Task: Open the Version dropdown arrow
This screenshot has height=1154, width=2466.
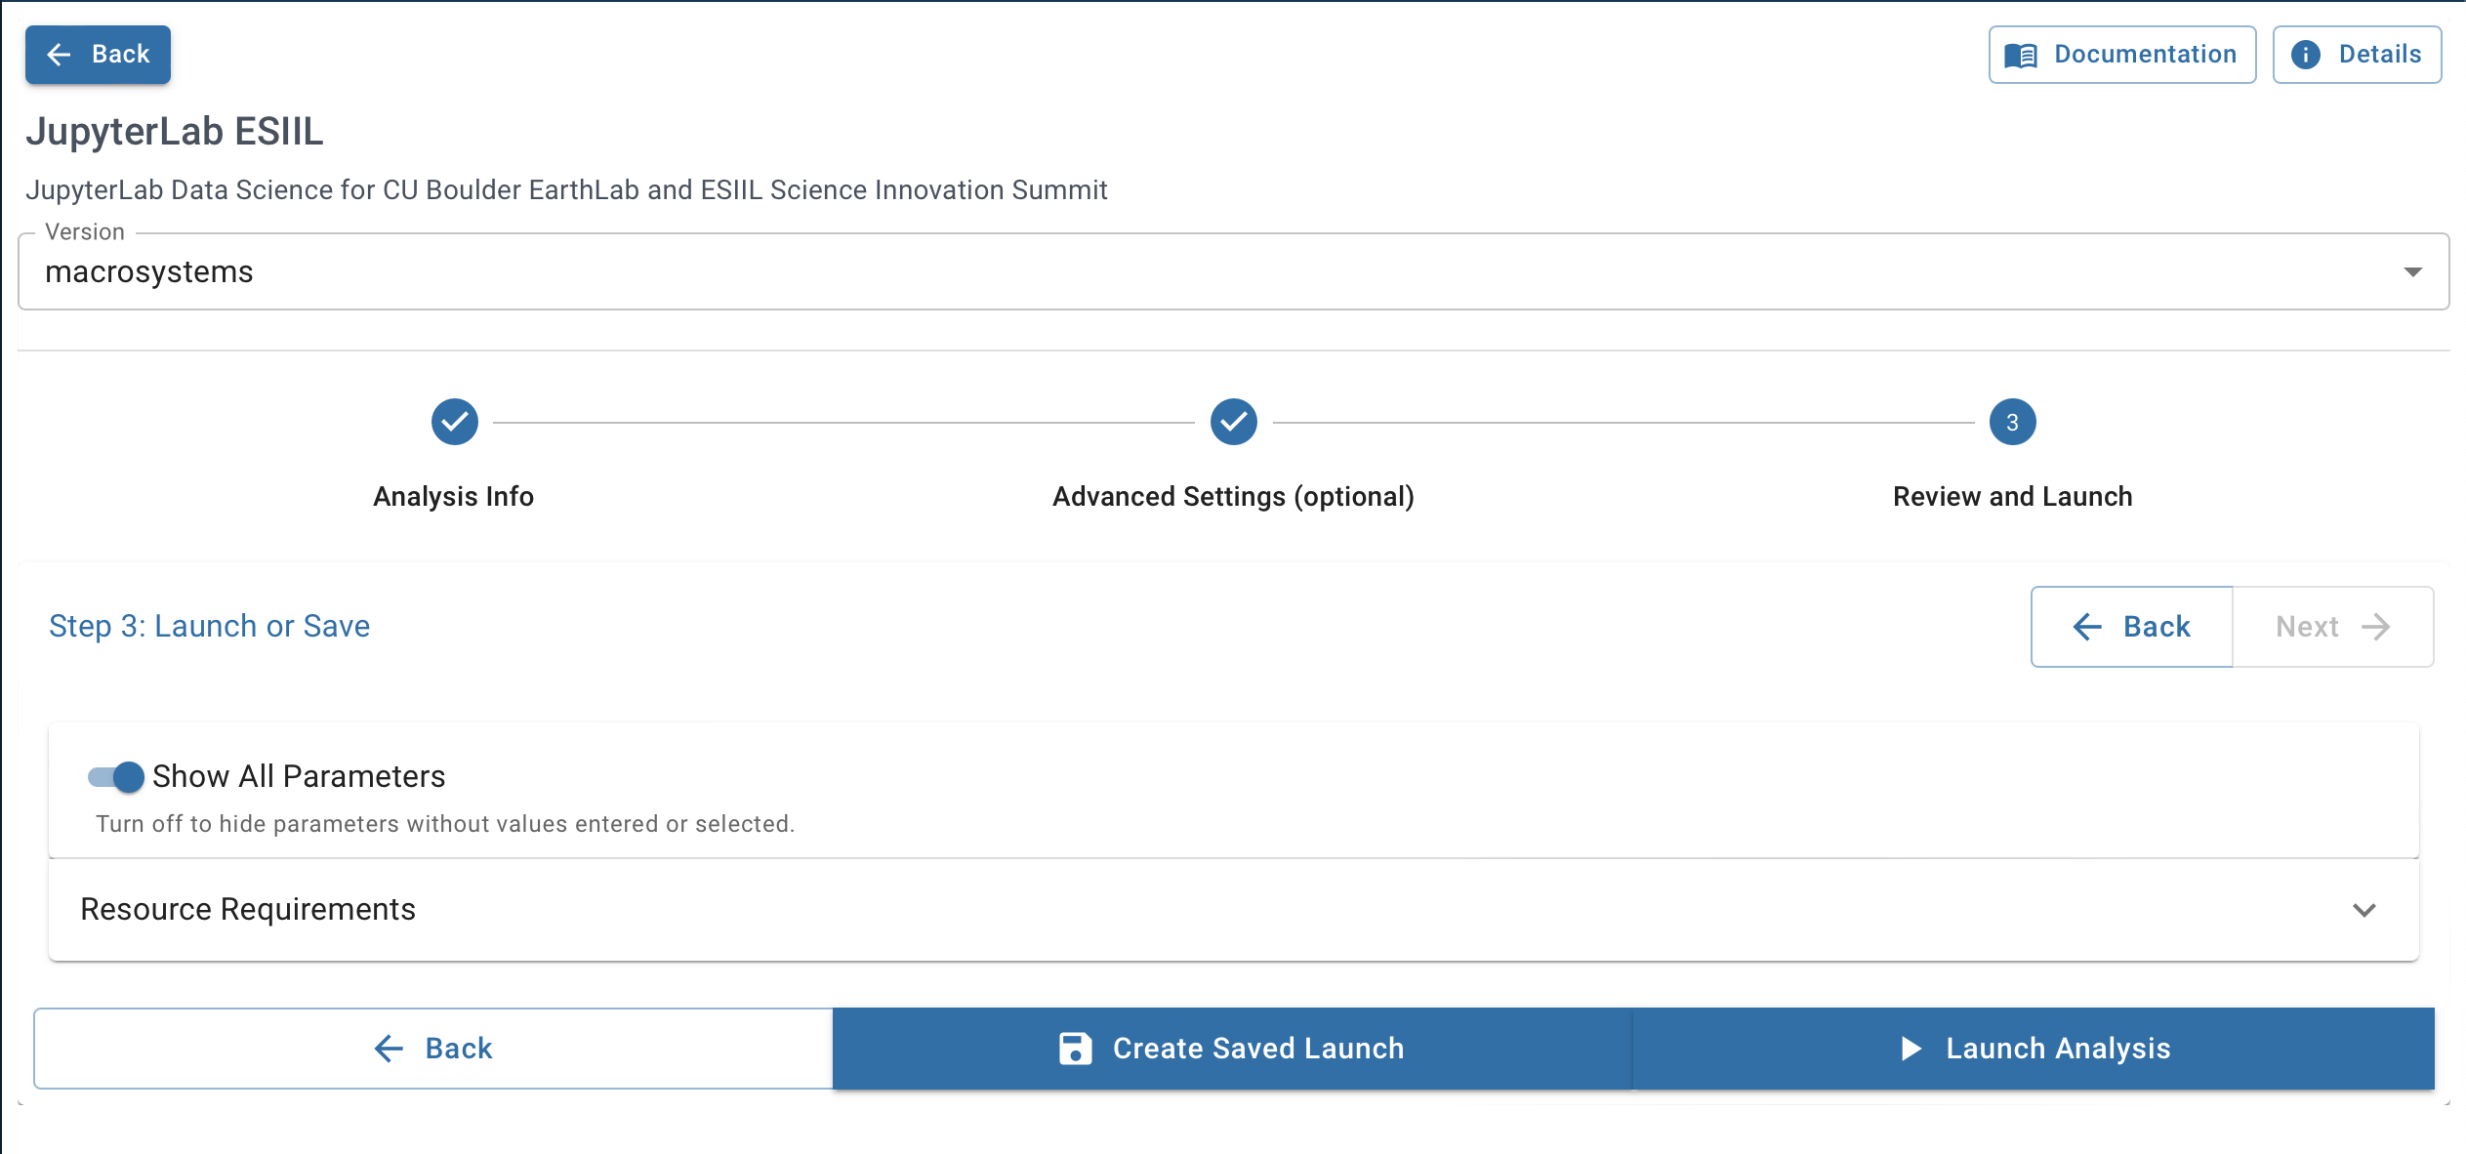Action: click(2412, 272)
